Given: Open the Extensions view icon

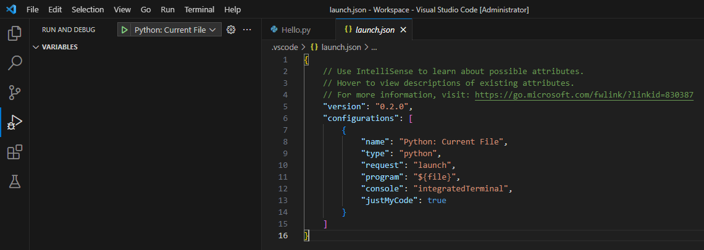Looking at the screenshot, I should pyautogui.click(x=15, y=152).
